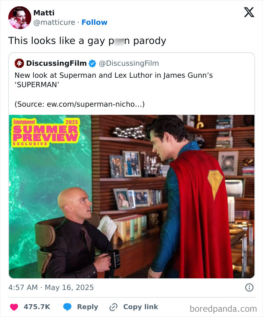263x317 pixels.
Task: Click the DiscussingFilm account logo
Action: click(x=19, y=63)
